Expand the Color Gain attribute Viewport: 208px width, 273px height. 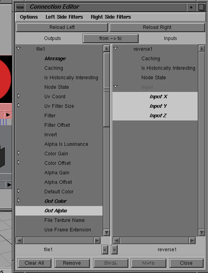[x=19, y=153]
